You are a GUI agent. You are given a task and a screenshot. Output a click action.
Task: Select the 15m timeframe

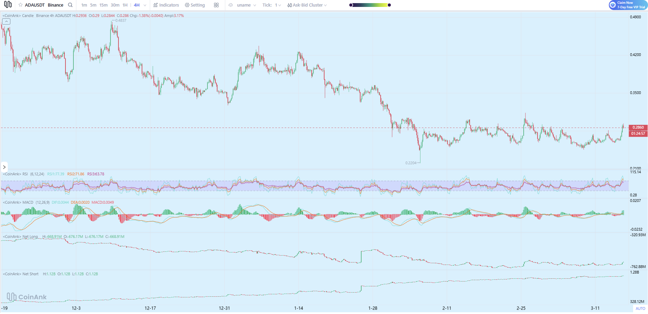103,5
